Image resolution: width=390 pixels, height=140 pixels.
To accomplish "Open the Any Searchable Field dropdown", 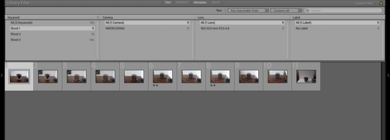I will pyautogui.click(x=248, y=10).
